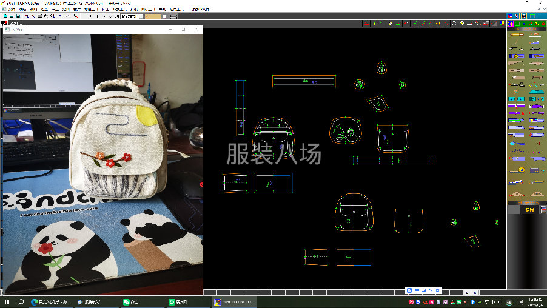Viewport: 547px width, 308px height.
Task: Switch to Edge browser in taskbar
Action: 50,302
